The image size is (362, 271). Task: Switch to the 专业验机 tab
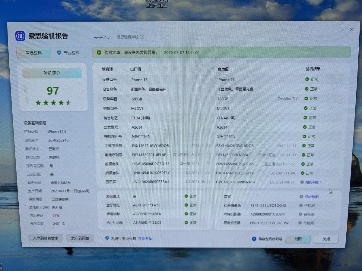(68, 53)
